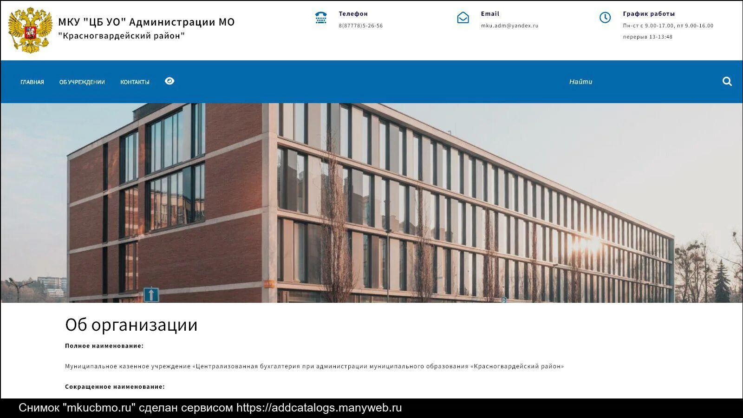The height and width of the screenshot is (418, 743).
Task: Click the full name paragraph "Муниципальное казенное учреждение"
Action: (314, 366)
